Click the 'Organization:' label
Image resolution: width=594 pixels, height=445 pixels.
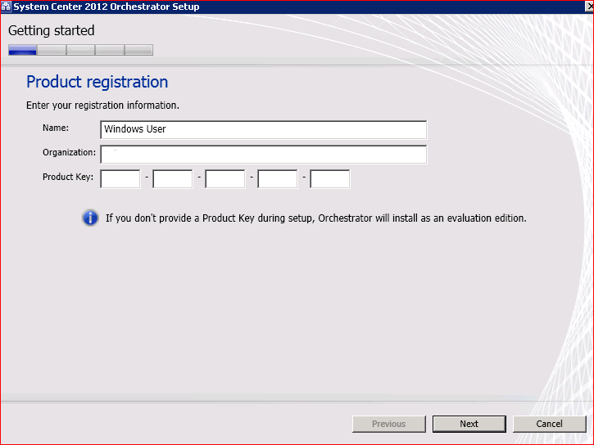(x=69, y=152)
